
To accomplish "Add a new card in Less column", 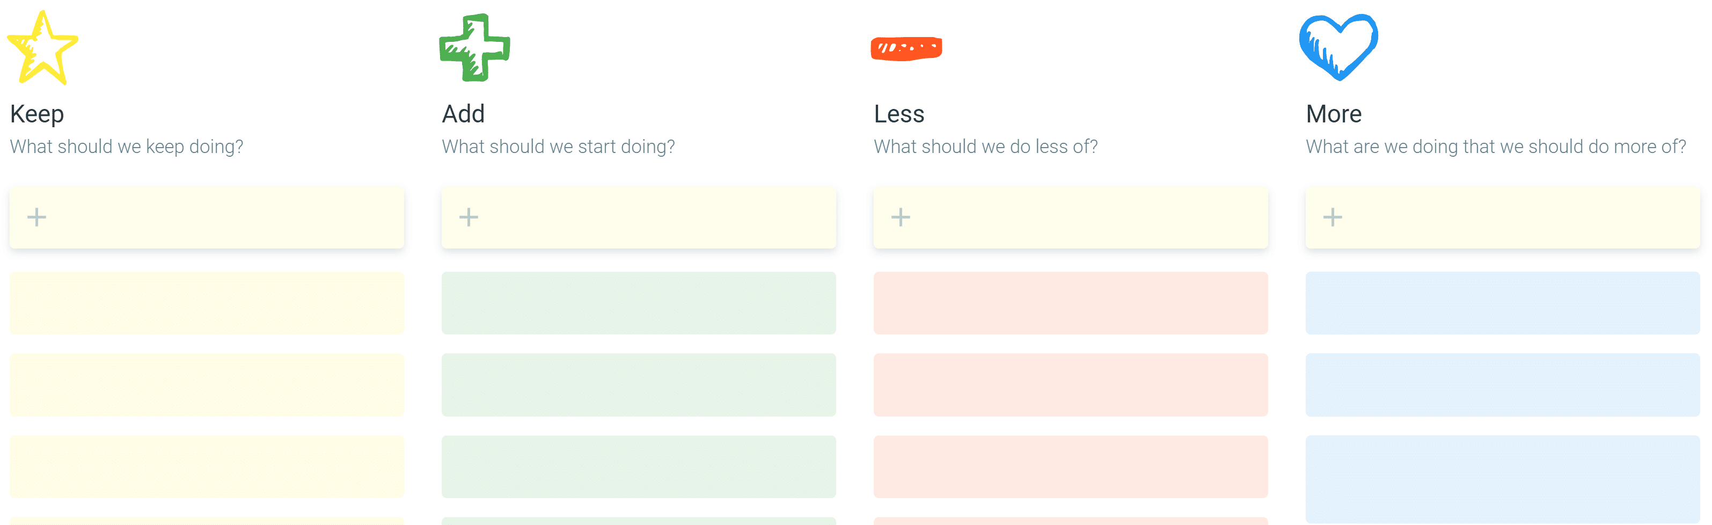I will [1071, 218].
